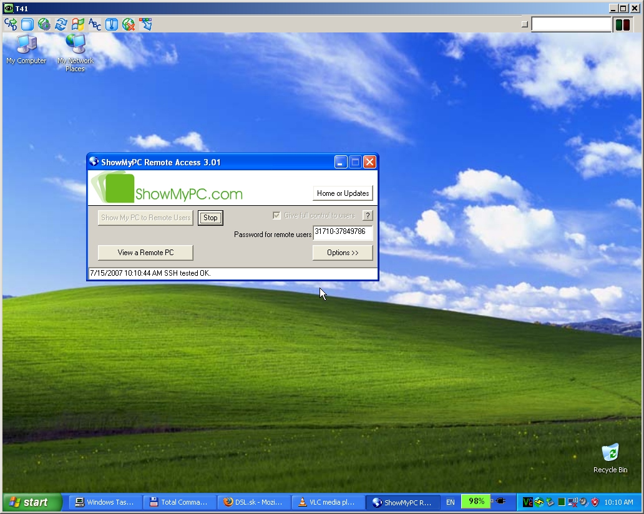The height and width of the screenshot is (514, 644).
Task: Open My Computer desktop icon
Action: 26,50
